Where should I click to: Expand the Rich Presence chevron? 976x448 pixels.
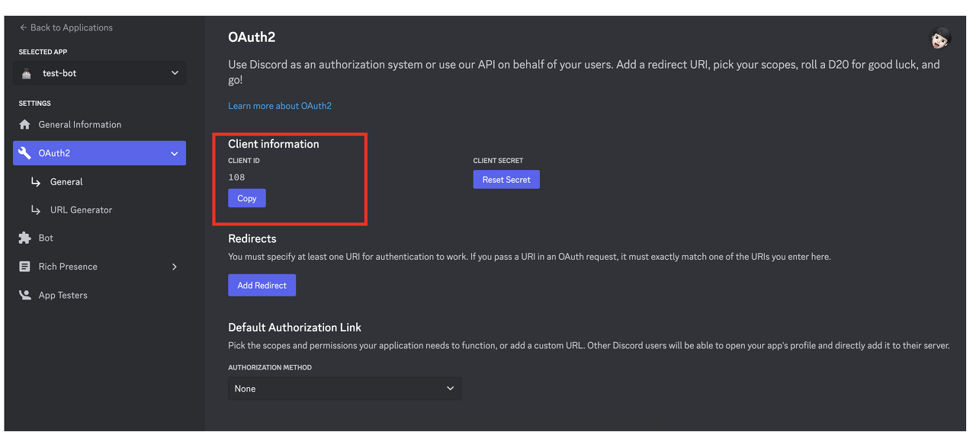(175, 267)
